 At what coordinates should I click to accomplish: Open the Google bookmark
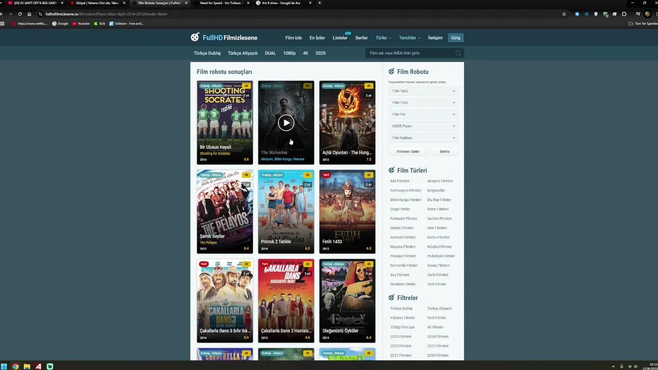60,24
